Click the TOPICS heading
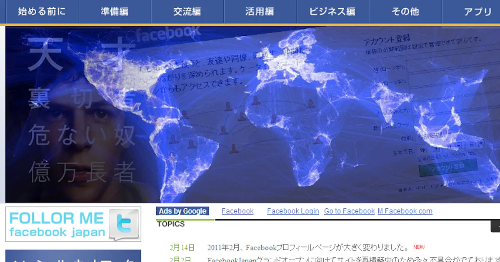 point(171,224)
